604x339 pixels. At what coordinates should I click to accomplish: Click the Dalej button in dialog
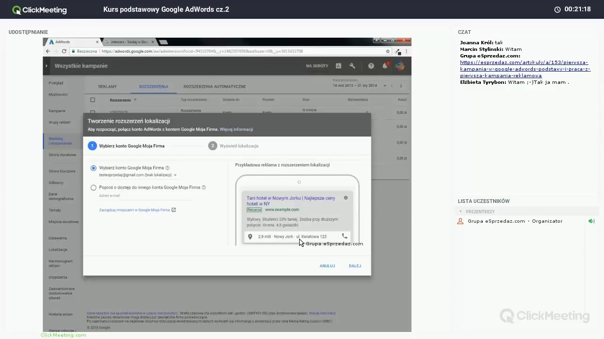[355, 266]
